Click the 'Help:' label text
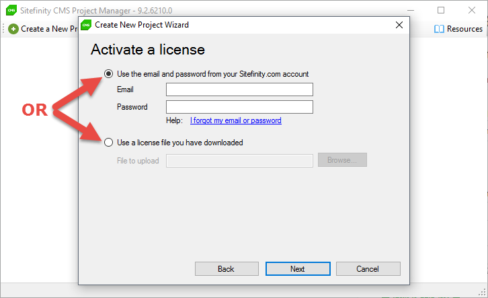488x298 pixels. (x=174, y=120)
